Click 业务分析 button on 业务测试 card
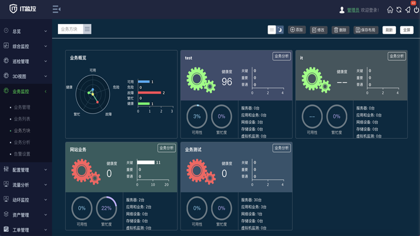 click(x=282, y=148)
